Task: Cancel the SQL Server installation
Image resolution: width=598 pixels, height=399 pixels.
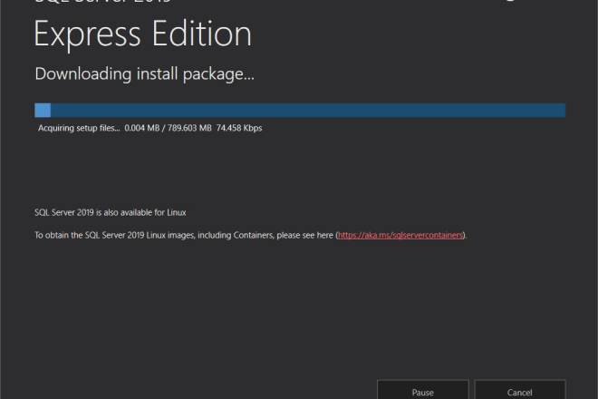Action: (519, 391)
